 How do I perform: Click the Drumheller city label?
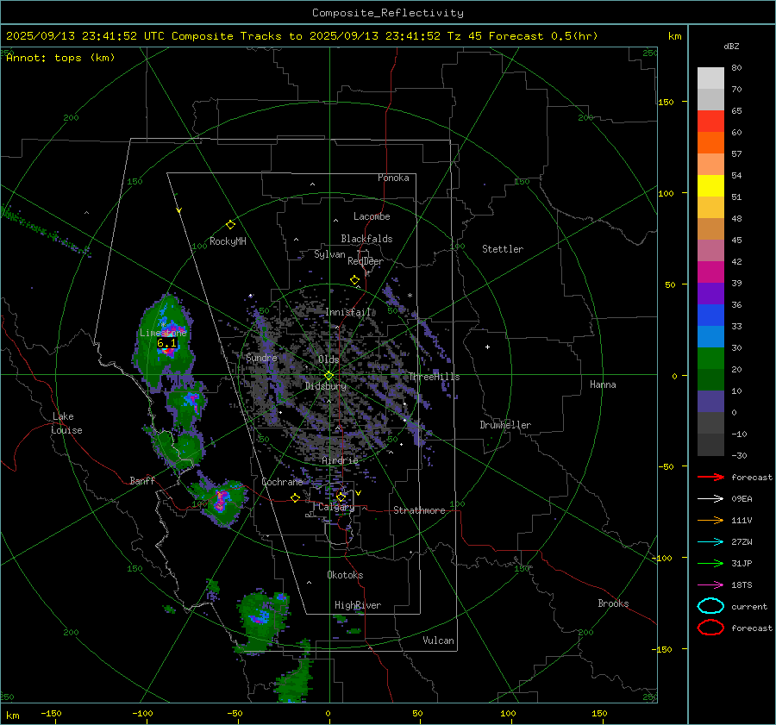click(x=505, y=425)
